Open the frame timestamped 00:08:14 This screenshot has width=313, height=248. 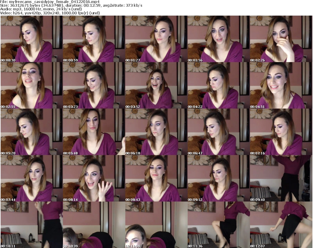coord(94,178)
